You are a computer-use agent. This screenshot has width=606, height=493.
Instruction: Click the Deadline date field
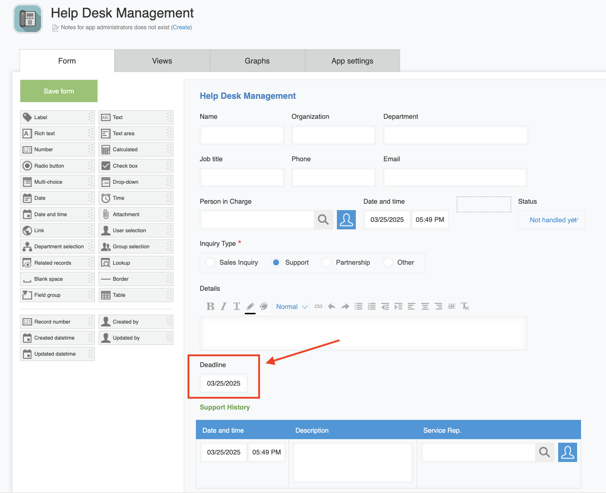tap(224, 383)
